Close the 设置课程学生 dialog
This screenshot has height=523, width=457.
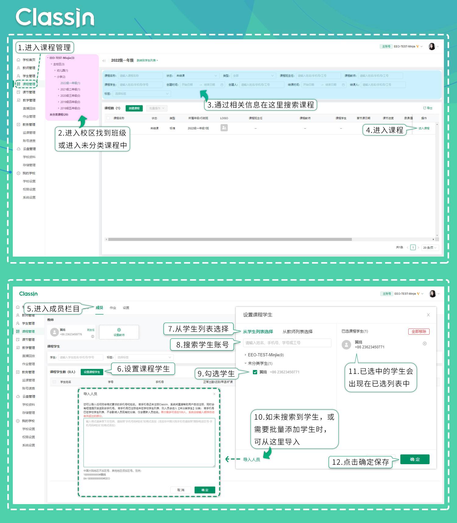point(428,315)
